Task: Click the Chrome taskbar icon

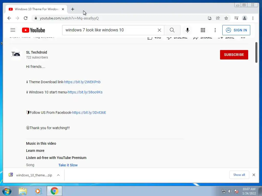Action: [x=54, y=191]
